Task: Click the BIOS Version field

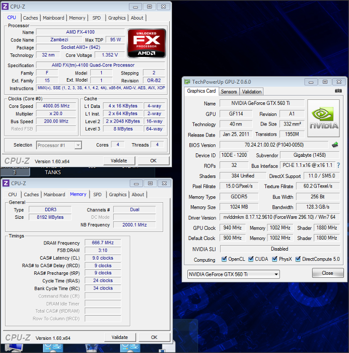Action: 274,145
